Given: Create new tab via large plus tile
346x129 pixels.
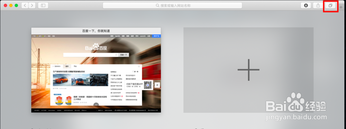Looking at the screenshot, I should [248, 70].
